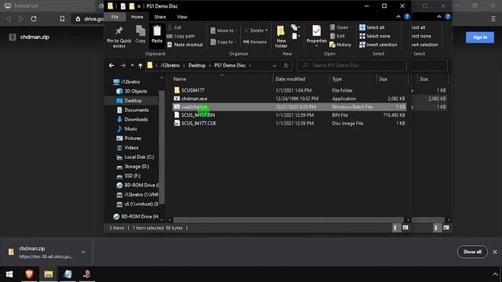Open the File ribbon tab
The height and width of the screenshot is (282, 502).
coord(115,17)
